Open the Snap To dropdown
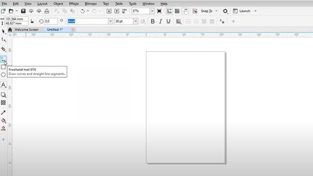Image resolution: width=313 pixels, height=176 pixels. click(216, 11)
